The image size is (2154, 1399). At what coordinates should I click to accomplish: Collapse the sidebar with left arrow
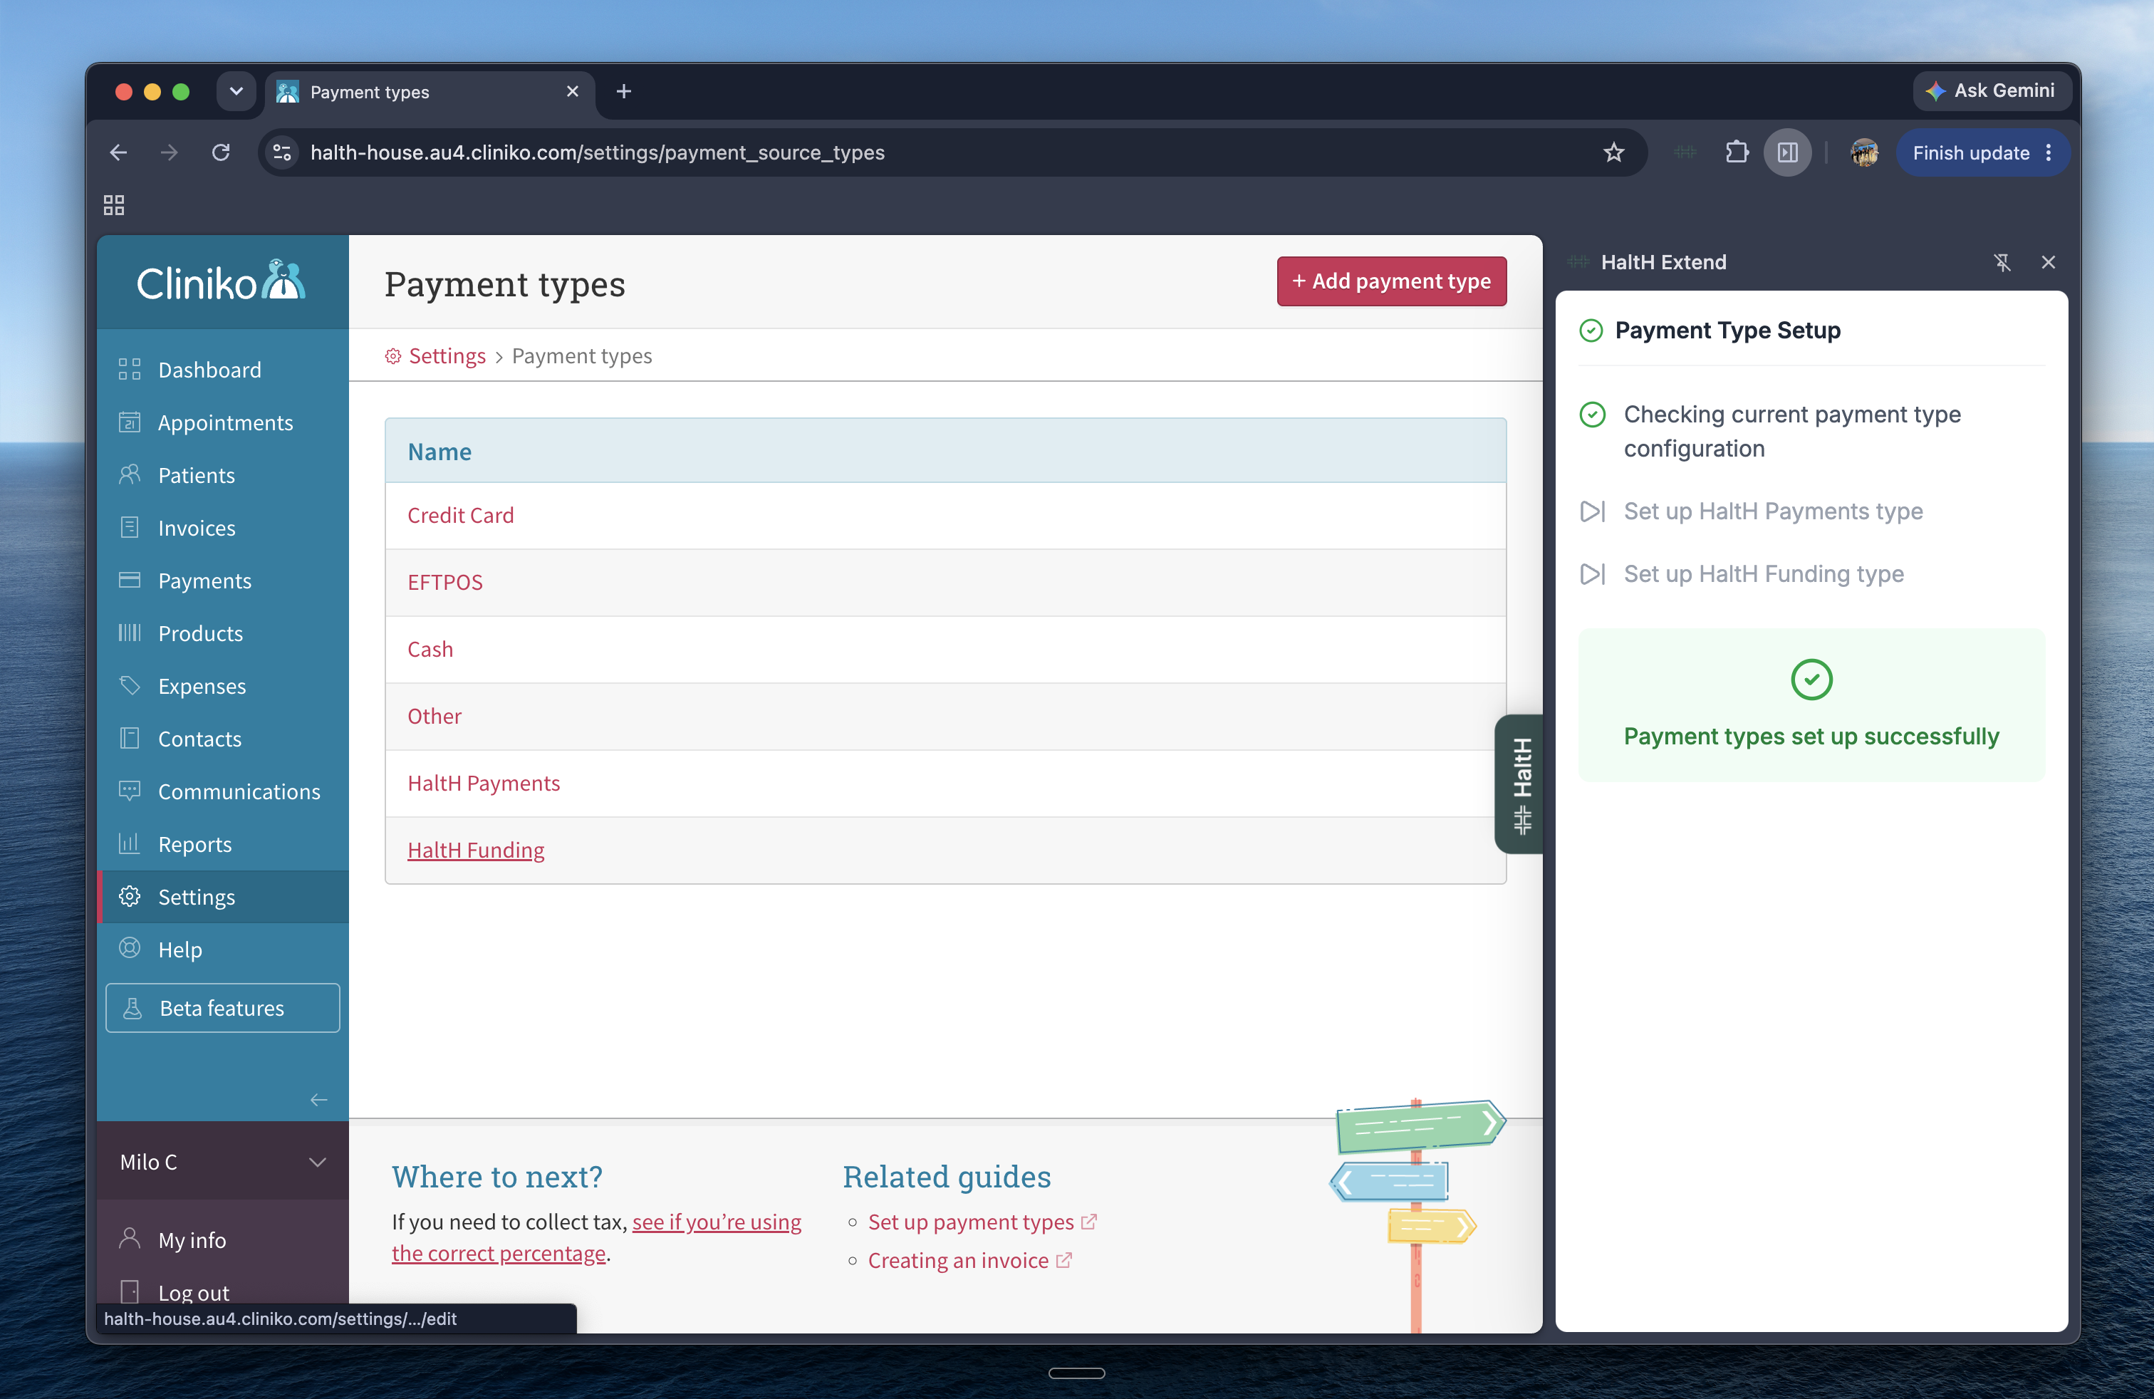[318, 1100]
